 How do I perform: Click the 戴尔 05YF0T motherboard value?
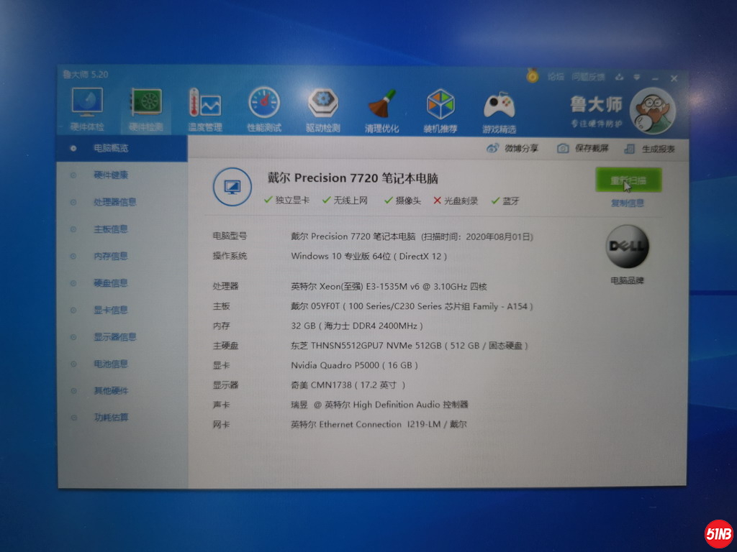click(x=412, y=306)
